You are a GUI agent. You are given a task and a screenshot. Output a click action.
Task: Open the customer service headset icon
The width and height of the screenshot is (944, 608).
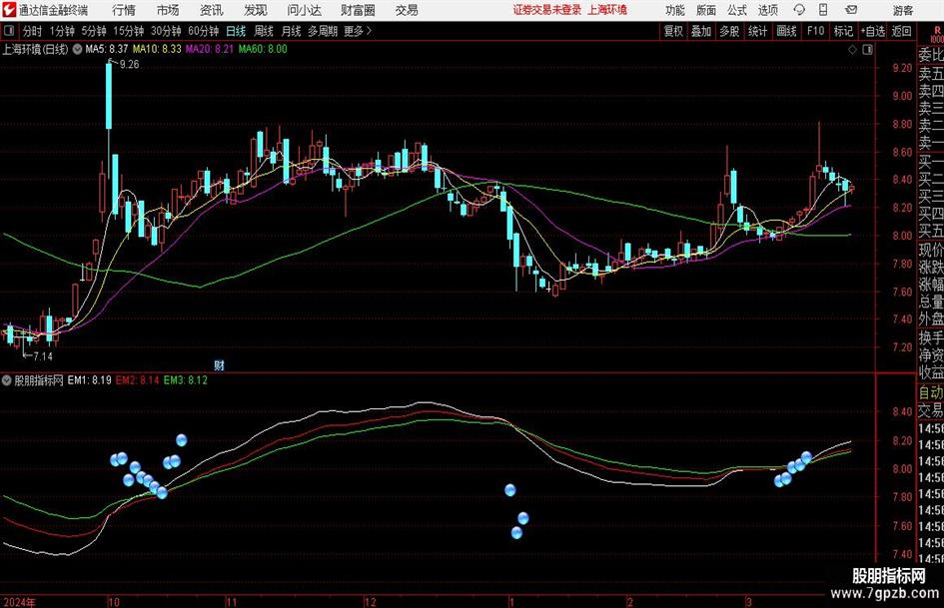coord(799,10)
